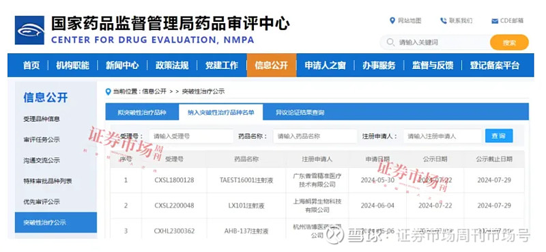The height and width of the screenshot is (252, 546).
Task: Open the 信息公开 navigation menu
Action: tap(272, 65)
